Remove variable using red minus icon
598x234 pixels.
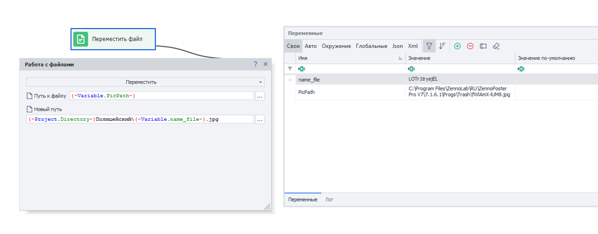coord(470,46)
